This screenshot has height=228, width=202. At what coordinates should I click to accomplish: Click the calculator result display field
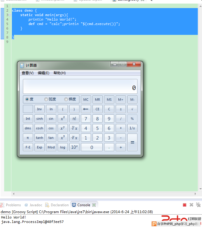(x=80, y=86)
